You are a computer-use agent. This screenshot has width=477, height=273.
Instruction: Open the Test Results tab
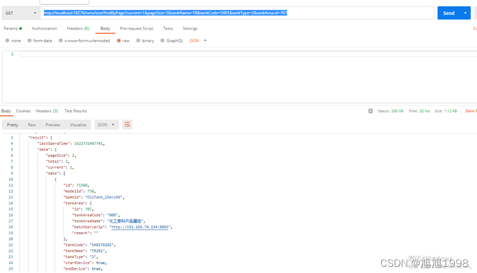tap(76, 111)
